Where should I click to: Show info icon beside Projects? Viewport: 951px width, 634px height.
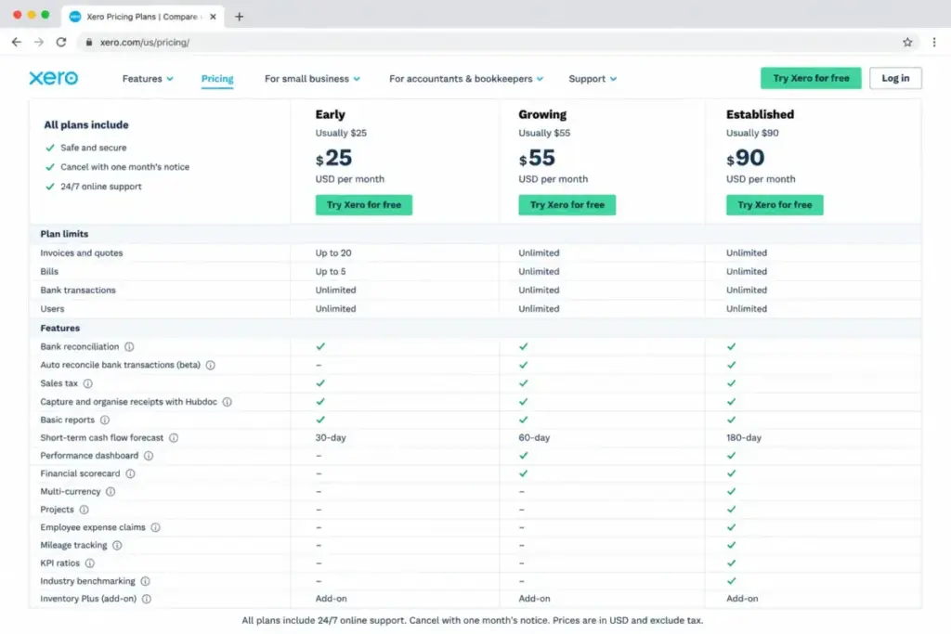pyautogui.click(x=85, y=509)
